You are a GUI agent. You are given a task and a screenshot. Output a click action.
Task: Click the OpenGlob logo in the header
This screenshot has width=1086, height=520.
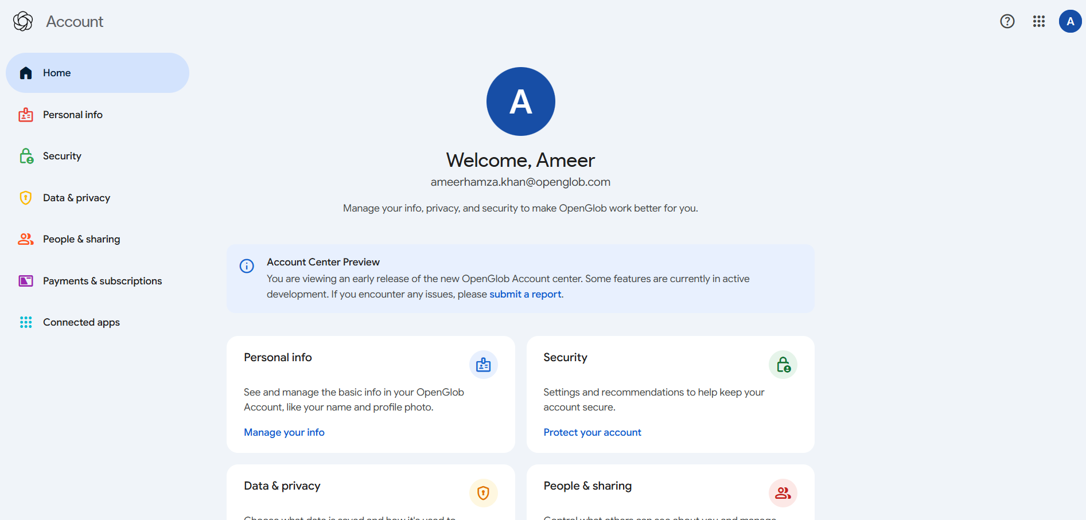(x=22, y=21)
